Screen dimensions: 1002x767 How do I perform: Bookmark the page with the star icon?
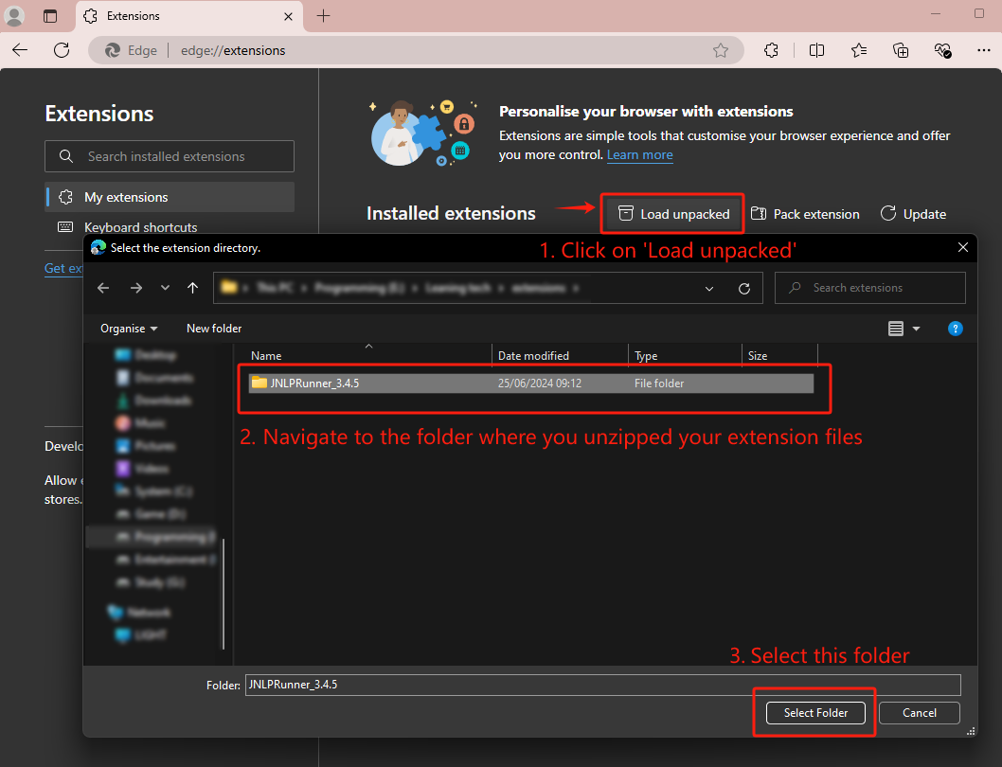[x=721, y=50]
